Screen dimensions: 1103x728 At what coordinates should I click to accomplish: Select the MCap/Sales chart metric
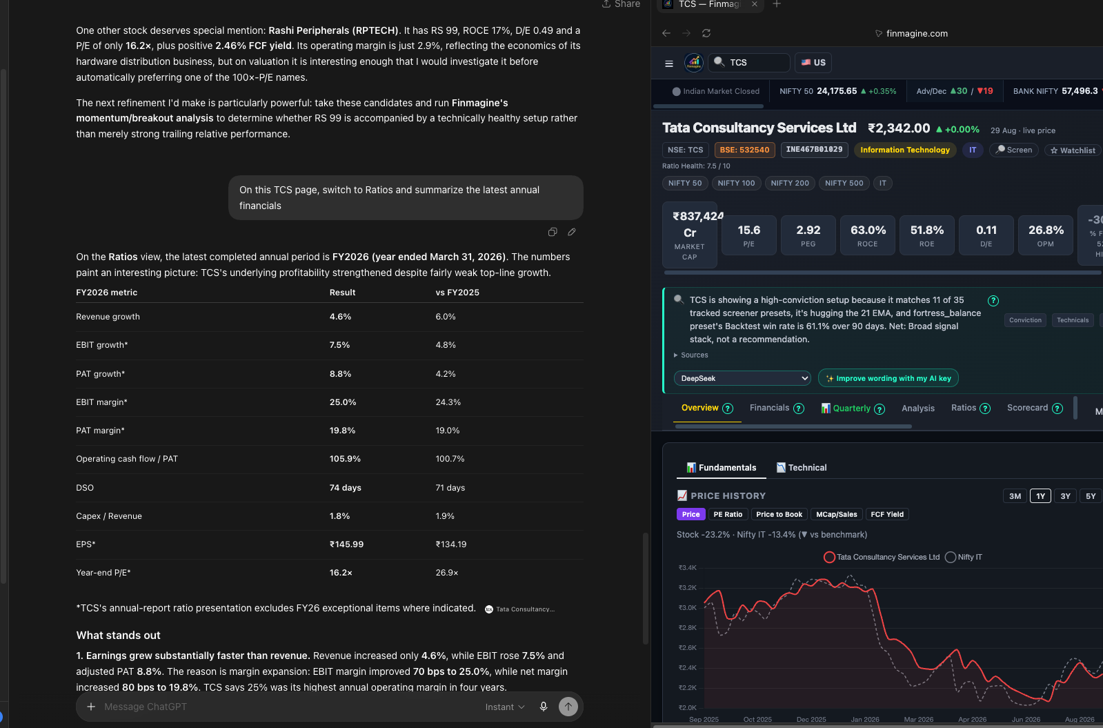coord(837,514)
